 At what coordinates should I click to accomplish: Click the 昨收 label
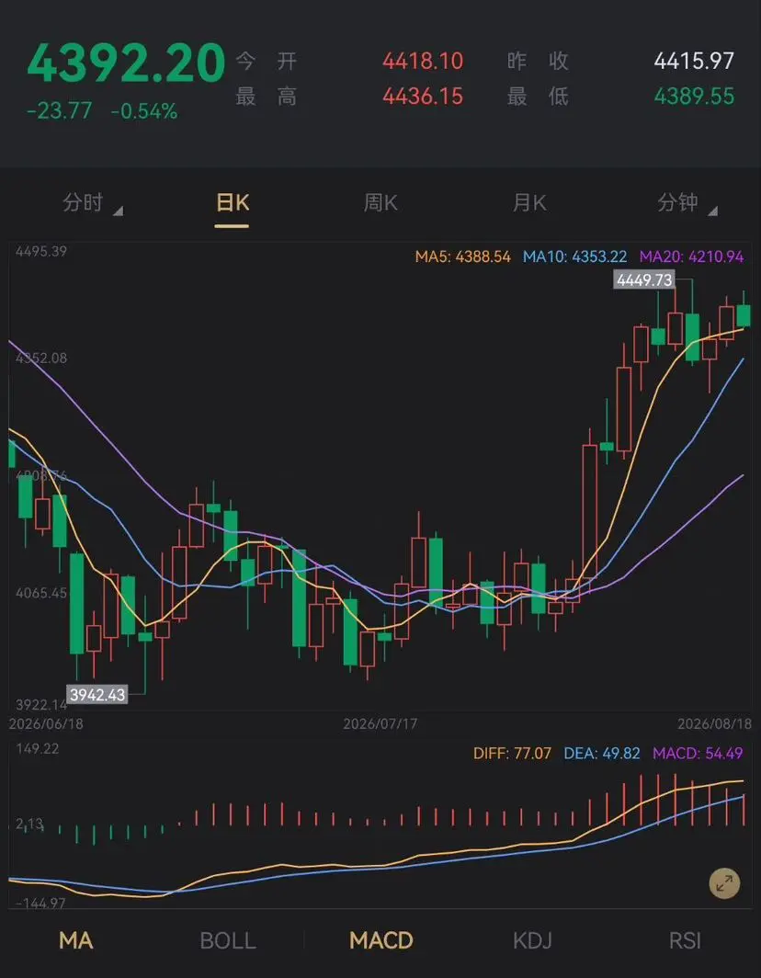coord(538,61)
